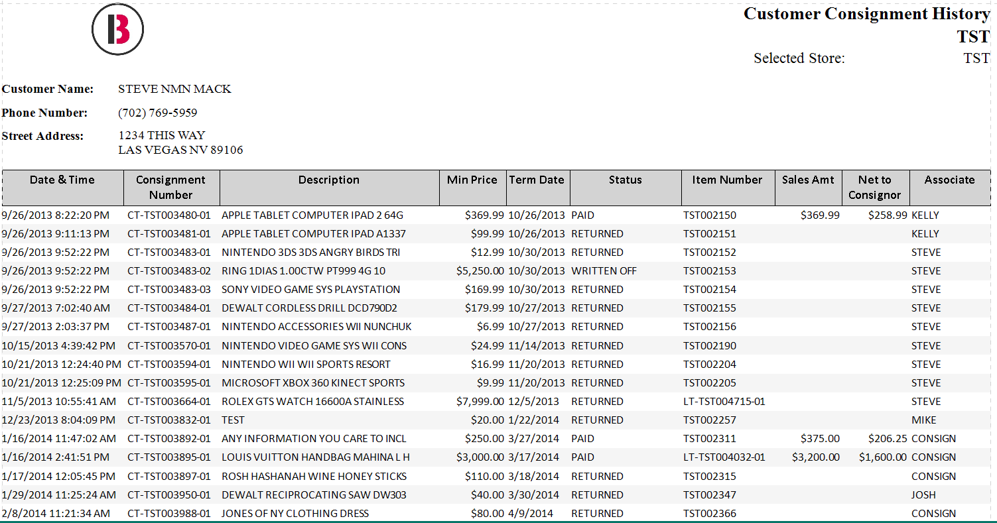Image resolution: width=997 pixels, height=523 pixels.
Task: Click the Term Date column header
Action: (x=537, y=188)
